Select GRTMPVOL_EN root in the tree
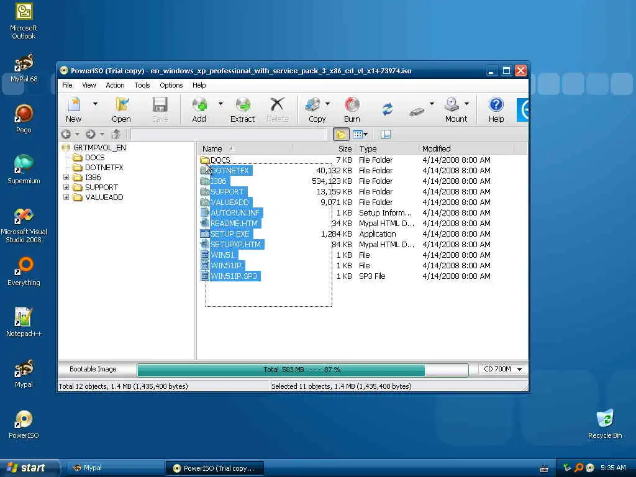Viewport: 636px width, 477px height. [99, 148]
